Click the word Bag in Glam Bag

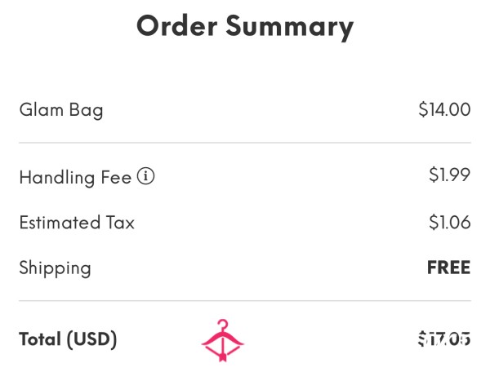(x=87, y=111)
